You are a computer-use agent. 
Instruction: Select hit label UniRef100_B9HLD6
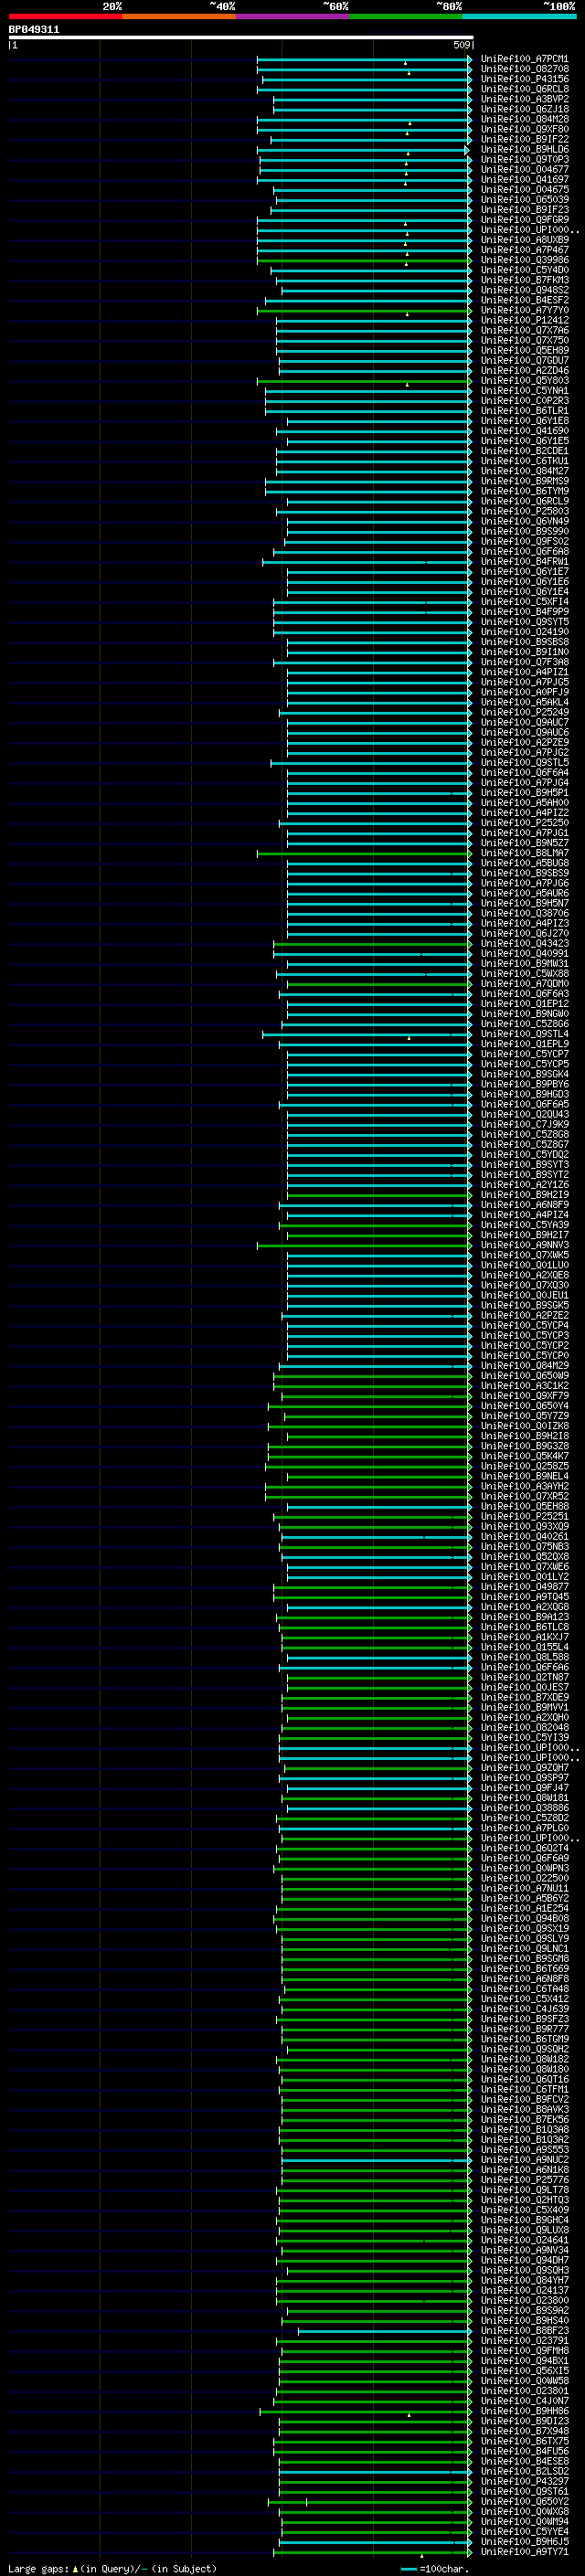(x=525, y=149)
